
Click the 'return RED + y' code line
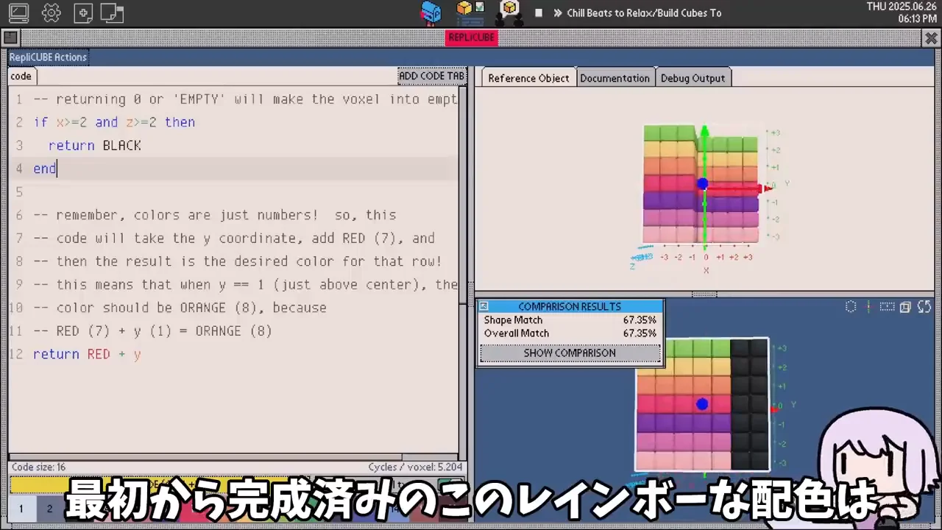point(87,354)
